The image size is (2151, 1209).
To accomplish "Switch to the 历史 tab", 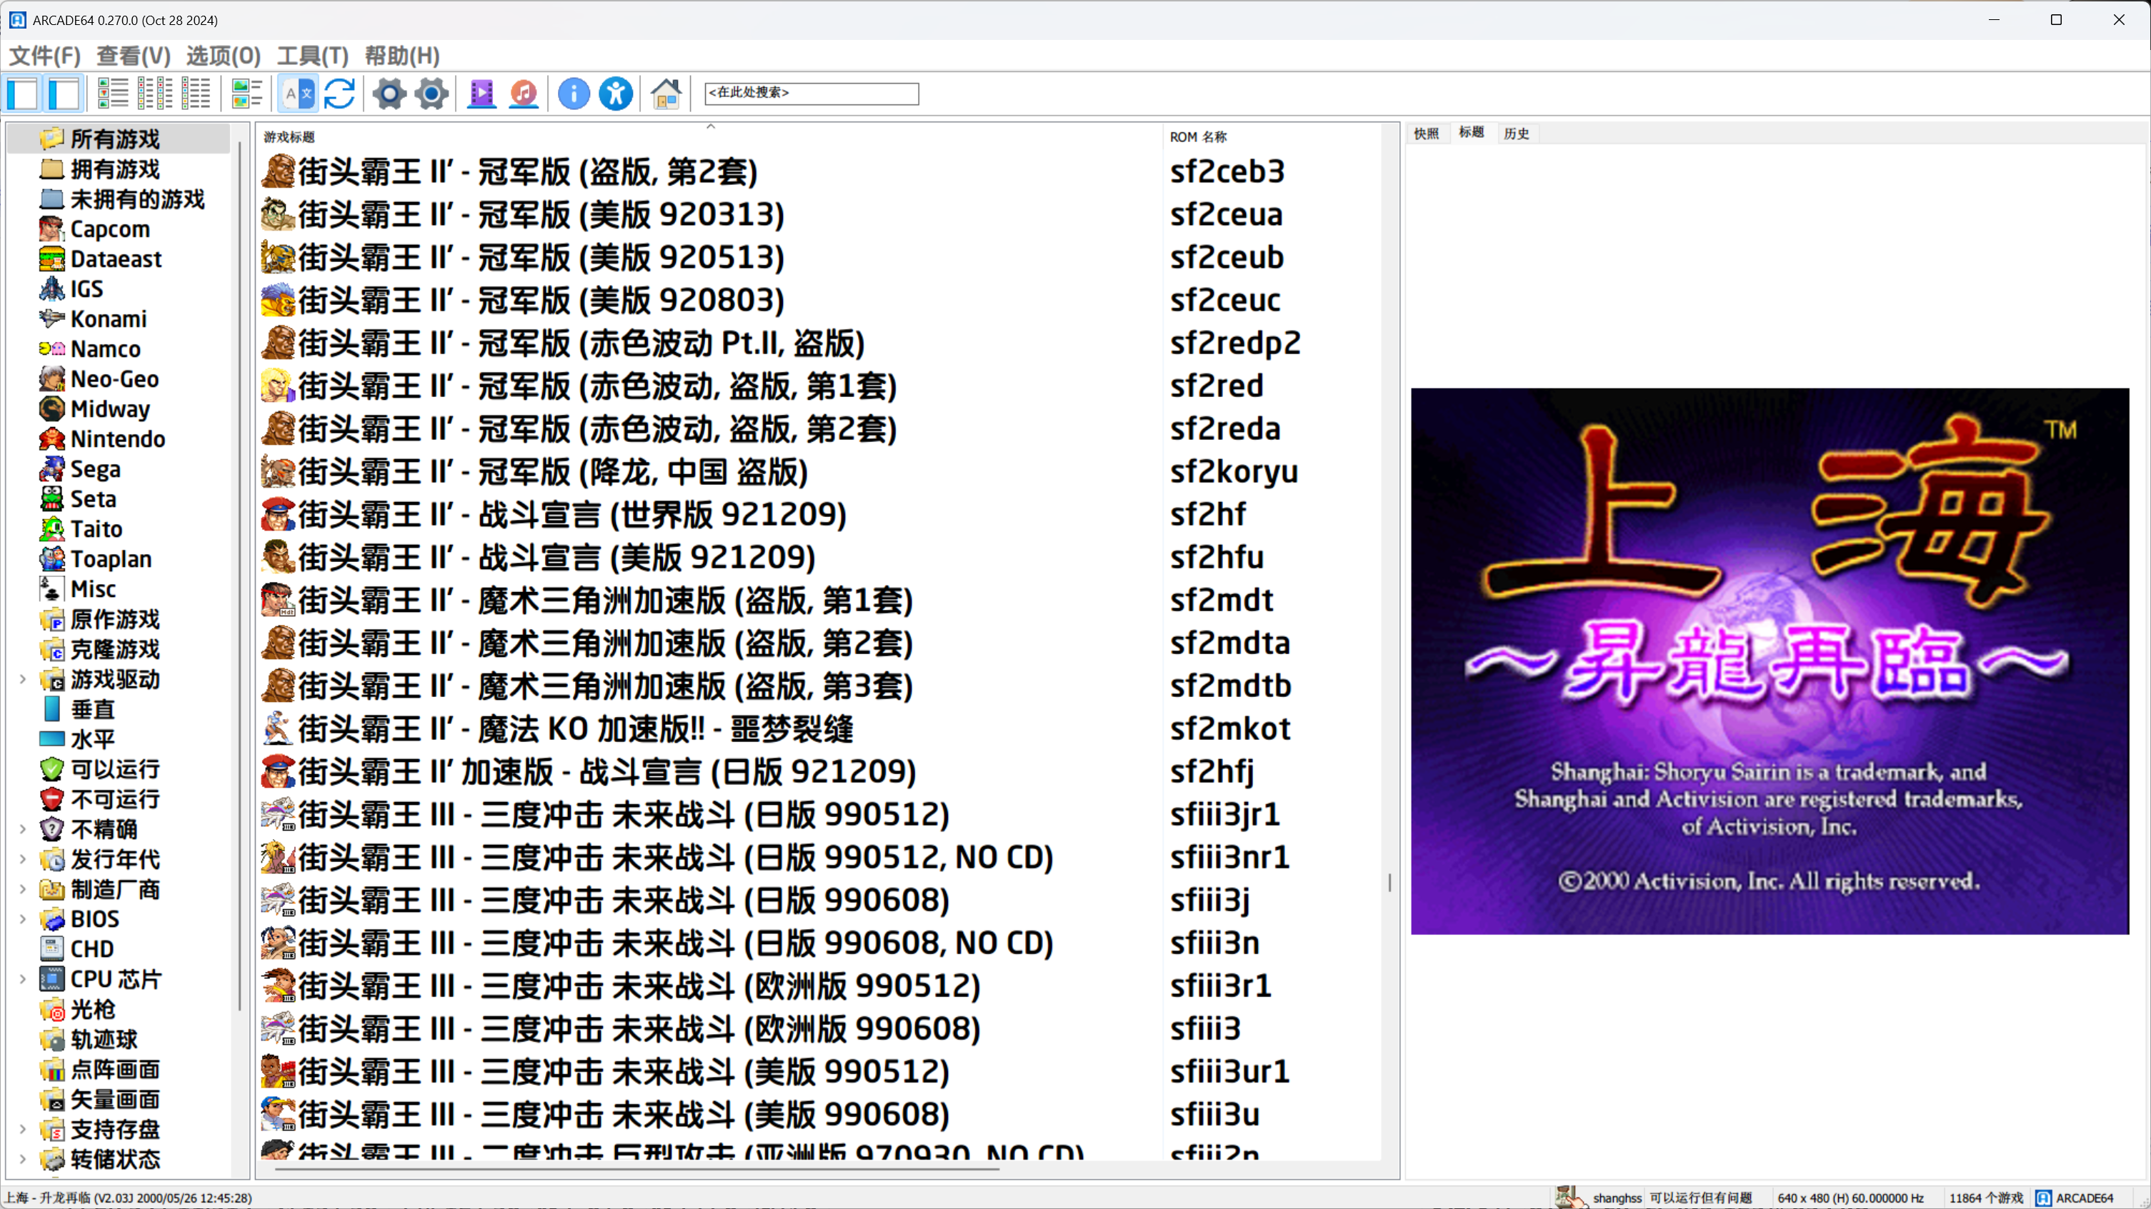I will pos(1517,134).
